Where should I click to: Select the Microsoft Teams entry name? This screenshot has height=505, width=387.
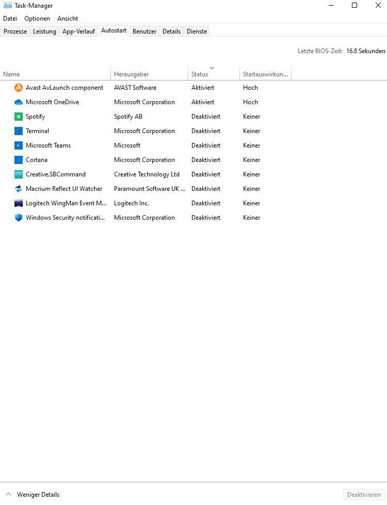[x=48, y=145]
